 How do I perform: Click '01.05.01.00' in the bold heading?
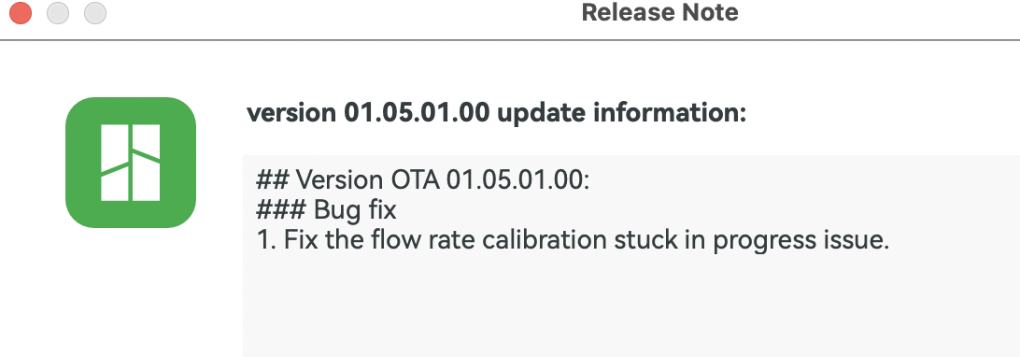[417, 113]
